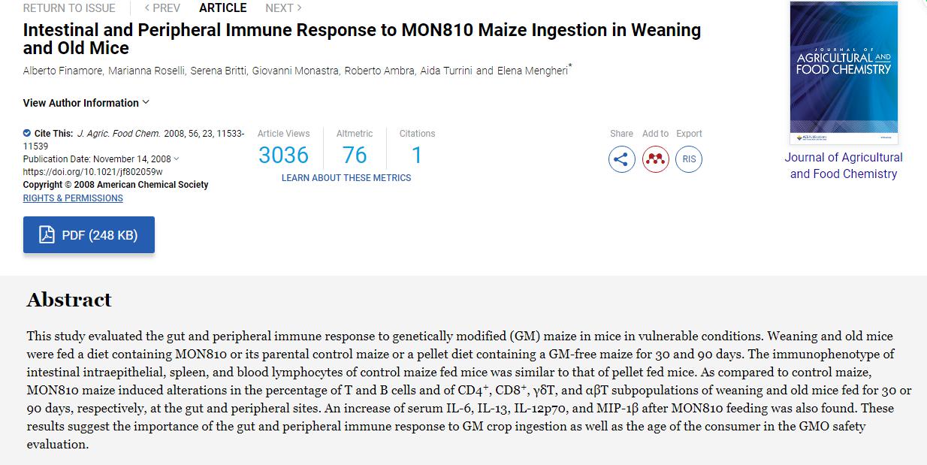Click author name Elena Mengheri
This screenshot has width=927, height=465.
click(533, 71)
